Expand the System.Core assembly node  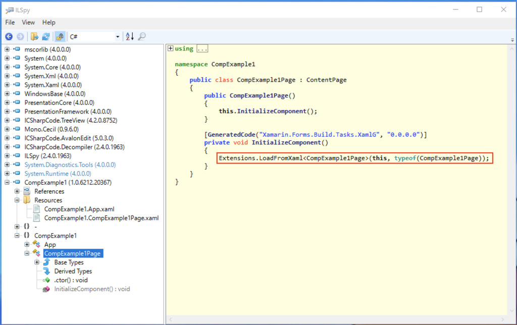tap(7, 67)
